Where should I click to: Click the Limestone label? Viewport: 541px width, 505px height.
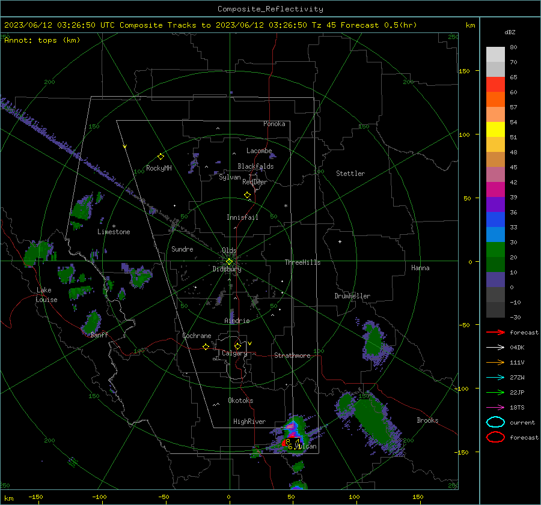pos(114,232)
